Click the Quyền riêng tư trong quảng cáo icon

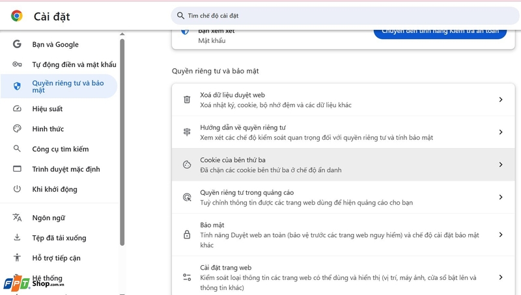click(x=187, y=197)
